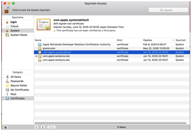Screen dimensions: 192x132
Task: Click the warning triangle icon in certificate details
Action: (x=55, y=31)
